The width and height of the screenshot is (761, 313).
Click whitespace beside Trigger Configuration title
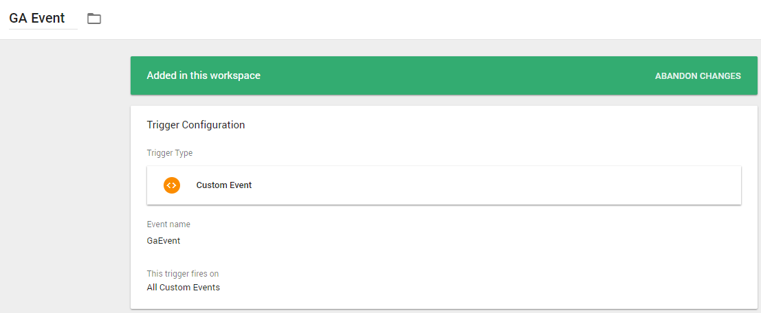tap(485, 125)
